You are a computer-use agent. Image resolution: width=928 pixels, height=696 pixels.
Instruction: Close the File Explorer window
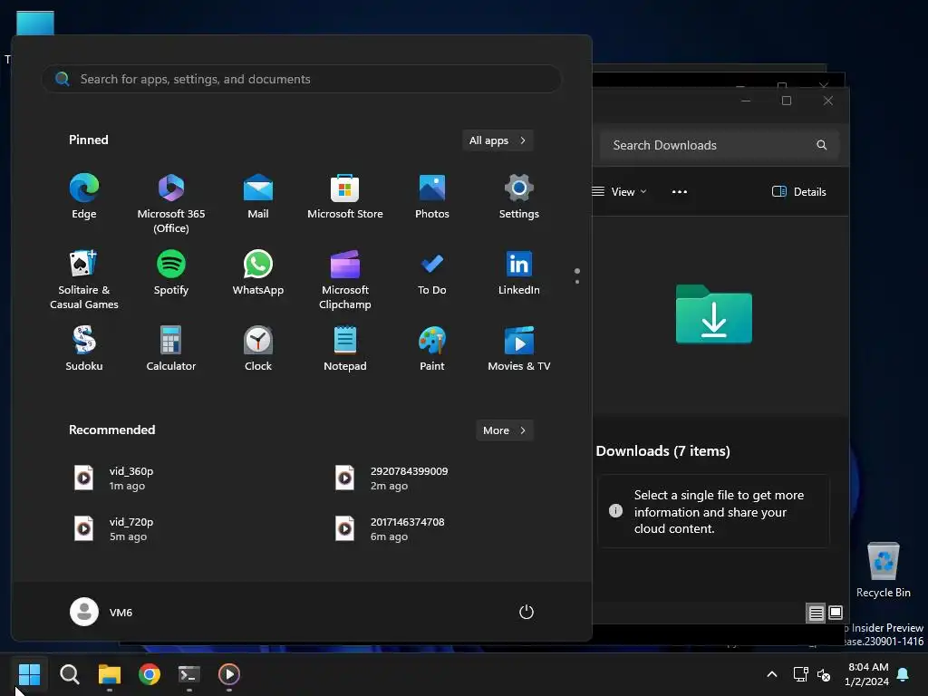coord(828,101)
